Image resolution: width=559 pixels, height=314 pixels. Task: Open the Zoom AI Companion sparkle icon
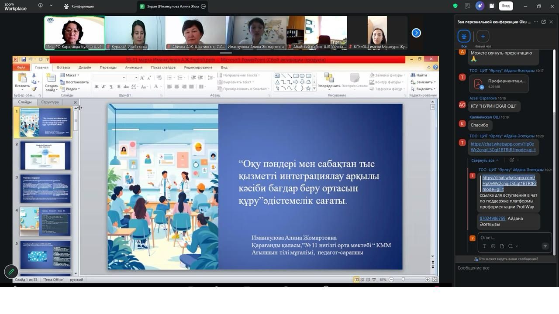(480, 6)
